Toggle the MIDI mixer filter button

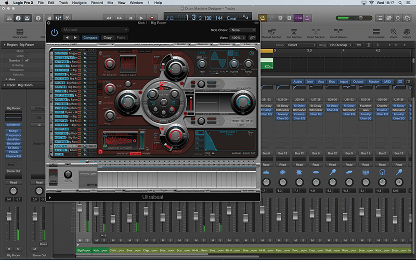(387, 82)
